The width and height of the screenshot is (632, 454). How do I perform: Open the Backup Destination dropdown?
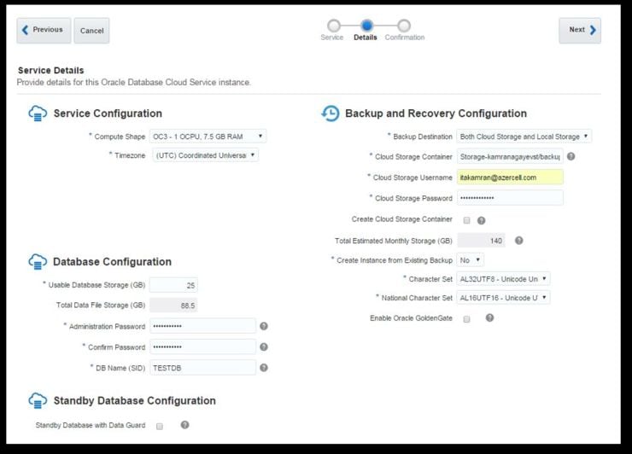point(524,137)
